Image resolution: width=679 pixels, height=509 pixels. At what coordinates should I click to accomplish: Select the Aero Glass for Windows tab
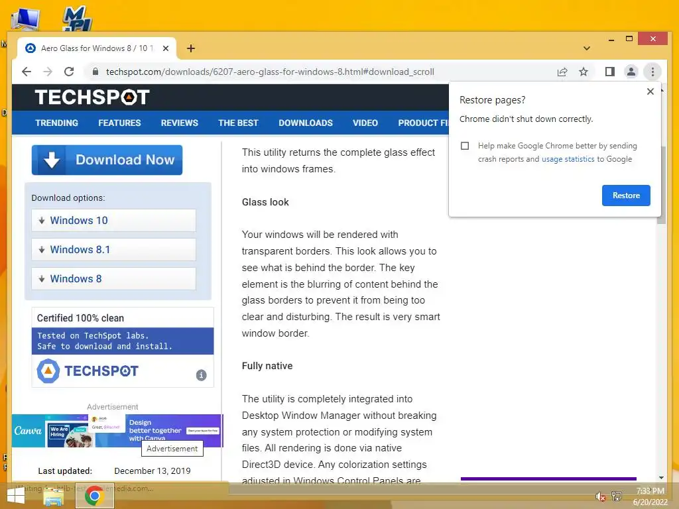click(97, 48)
